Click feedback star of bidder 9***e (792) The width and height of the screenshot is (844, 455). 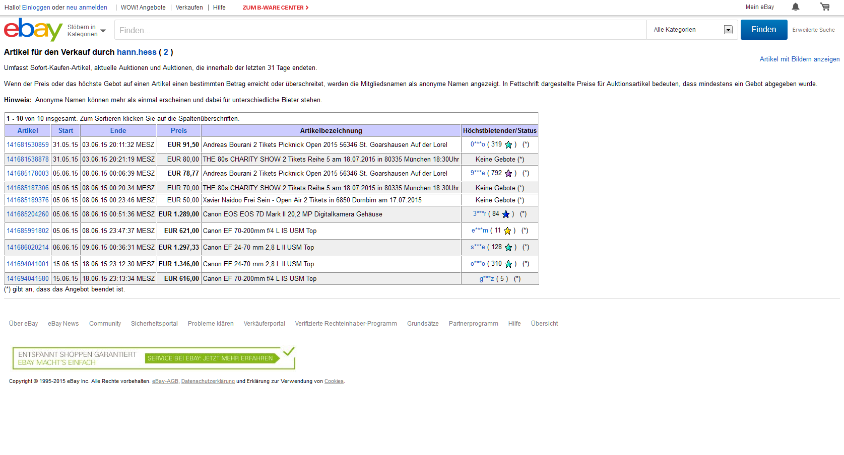508,174
